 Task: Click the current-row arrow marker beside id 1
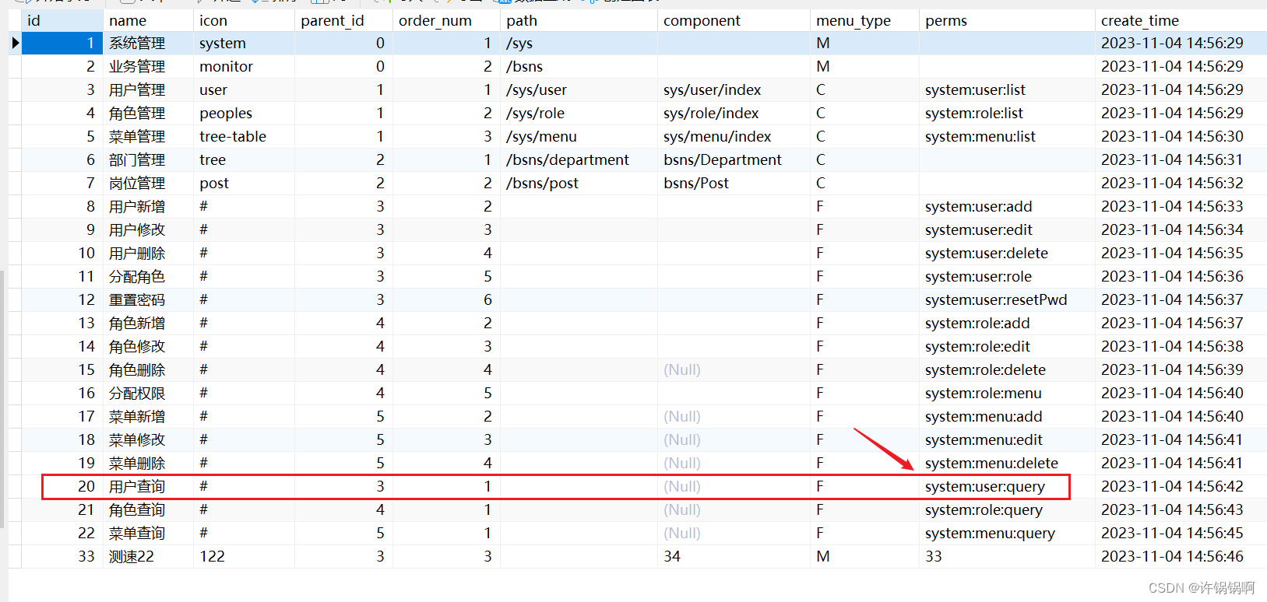[x=15, y=43]
